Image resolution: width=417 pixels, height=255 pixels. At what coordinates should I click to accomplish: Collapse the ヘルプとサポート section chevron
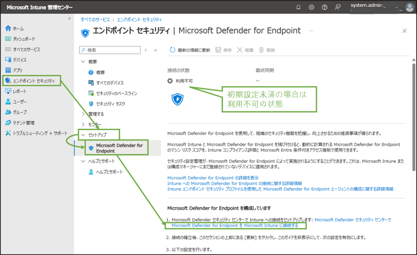(x=83, y=161)
